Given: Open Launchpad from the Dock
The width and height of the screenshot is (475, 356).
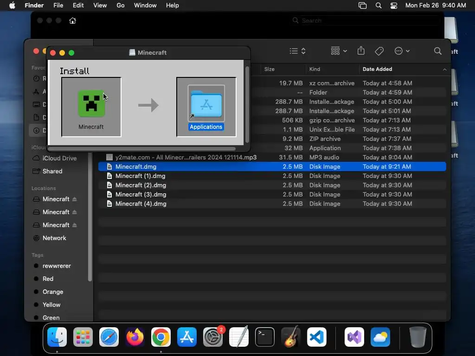Looking at the screenshot, I should [83, 337].
